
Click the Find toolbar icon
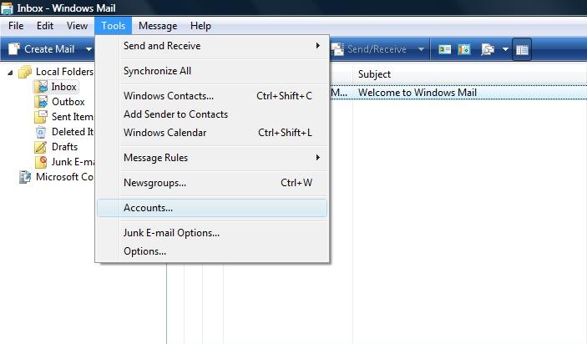pos(488,49)
